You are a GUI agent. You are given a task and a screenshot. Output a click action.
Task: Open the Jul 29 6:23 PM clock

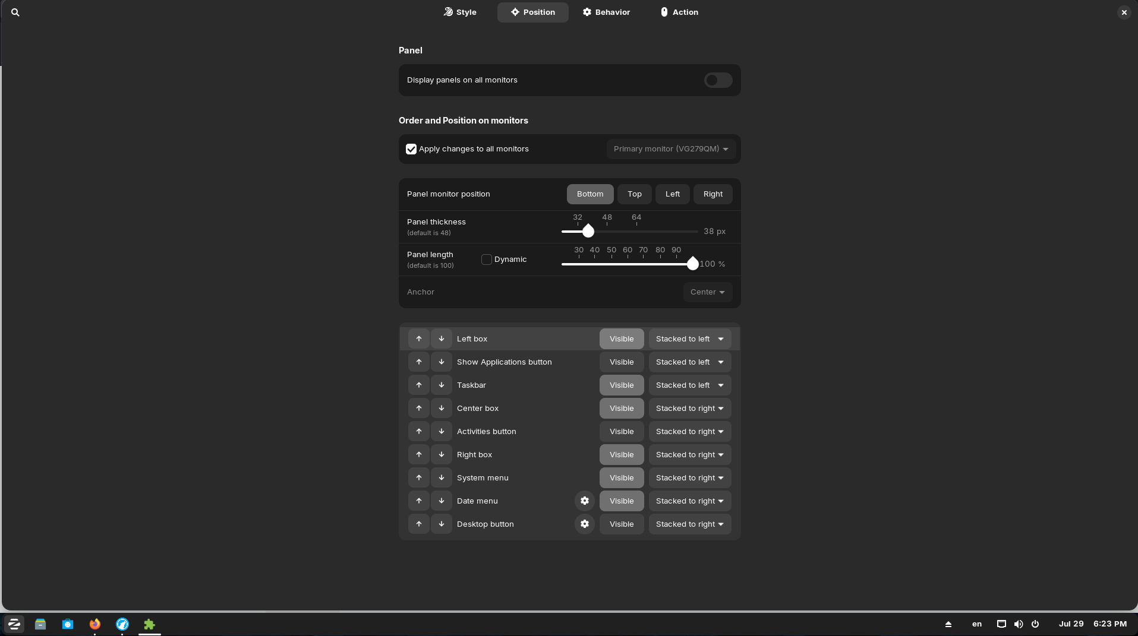point(1093,624)
